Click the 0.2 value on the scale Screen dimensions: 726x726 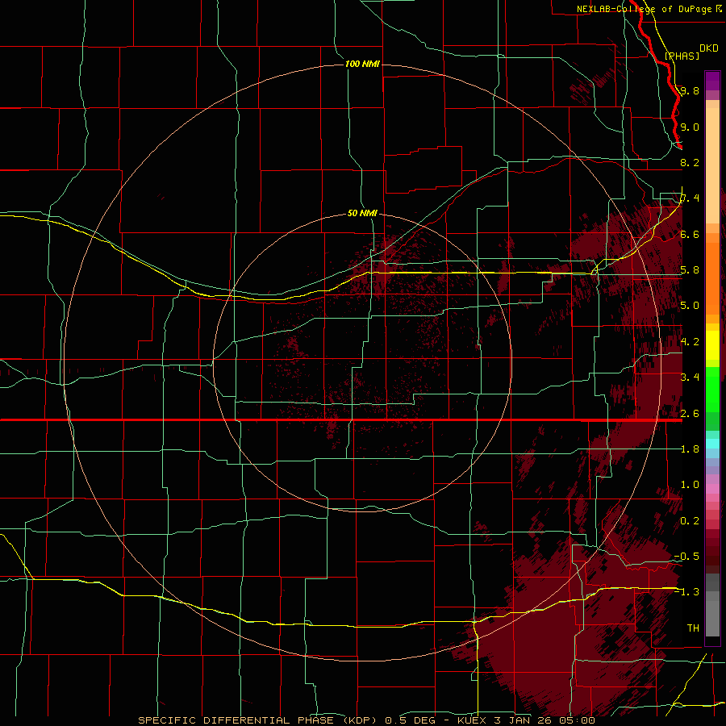(690, 521)
